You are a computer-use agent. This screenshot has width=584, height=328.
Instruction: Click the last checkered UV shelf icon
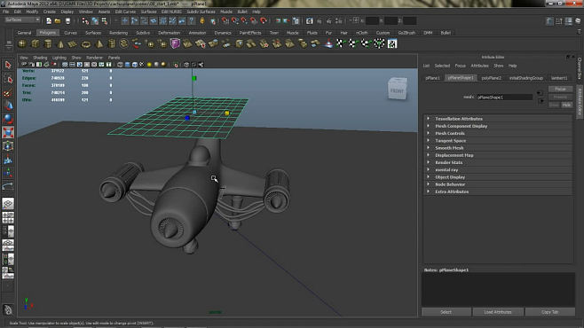(x=391, y=44)
